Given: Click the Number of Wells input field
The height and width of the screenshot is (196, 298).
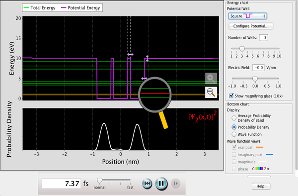Looking at the screenshot, I should [264, 37].
